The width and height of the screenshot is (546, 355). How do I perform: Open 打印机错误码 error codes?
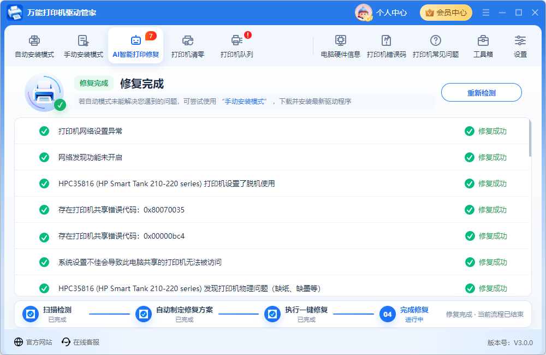387,46
